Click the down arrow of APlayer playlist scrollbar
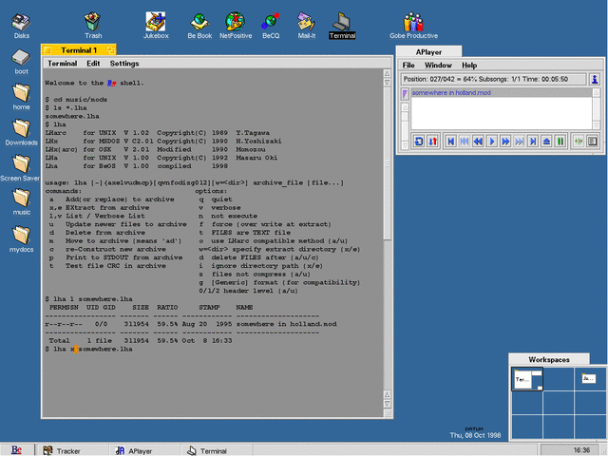Viewport: 608px width, 456px height. click(x=596, y=124)
